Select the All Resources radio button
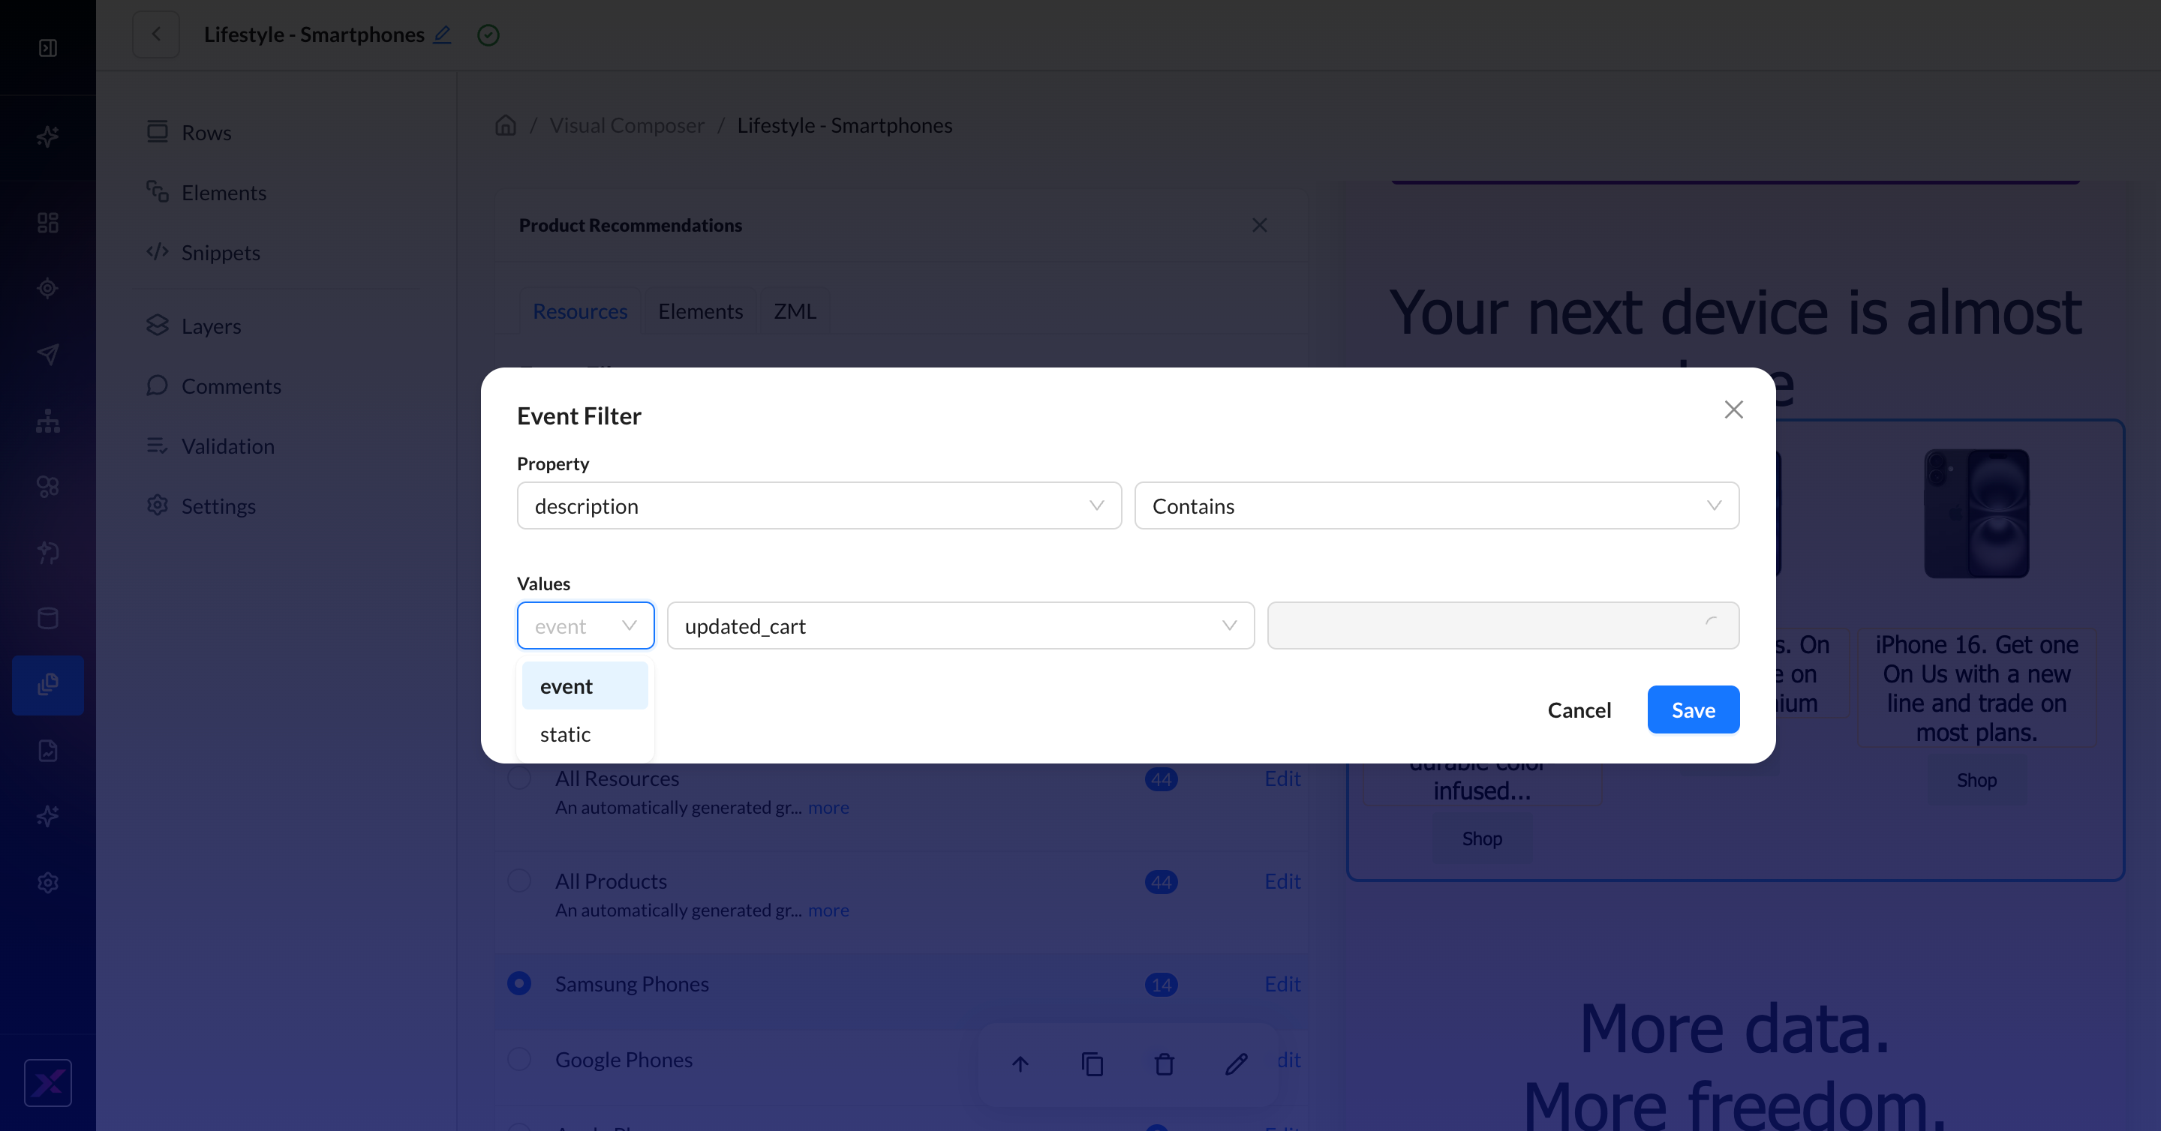Screen dimensions: 2161x1131 (519, 778)
